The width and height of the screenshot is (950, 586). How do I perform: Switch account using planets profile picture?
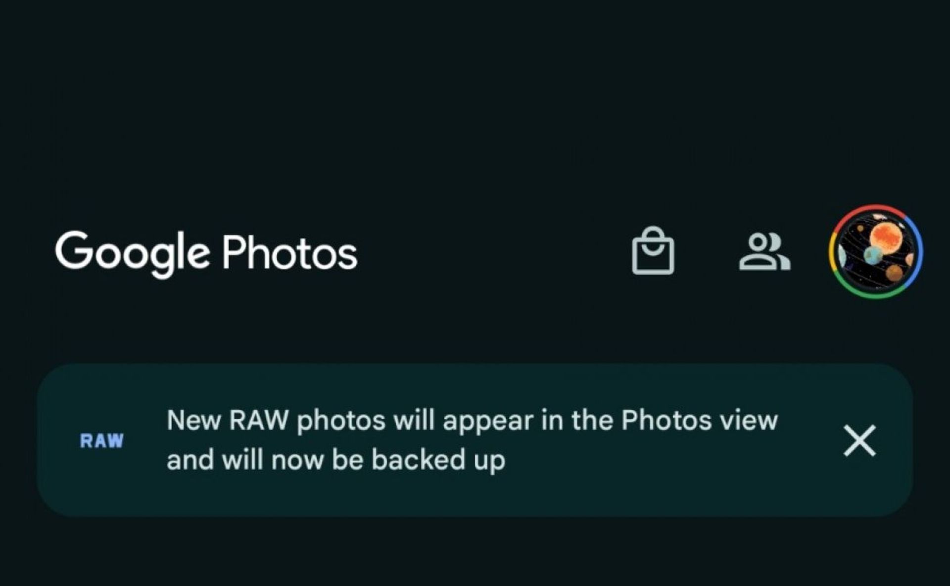point(876,251)
